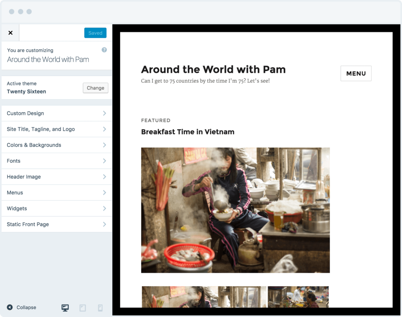The image size is (402, 317).
Task: Click the large Vietnam breakfast featured photo
Action: (x=236, y=210)
